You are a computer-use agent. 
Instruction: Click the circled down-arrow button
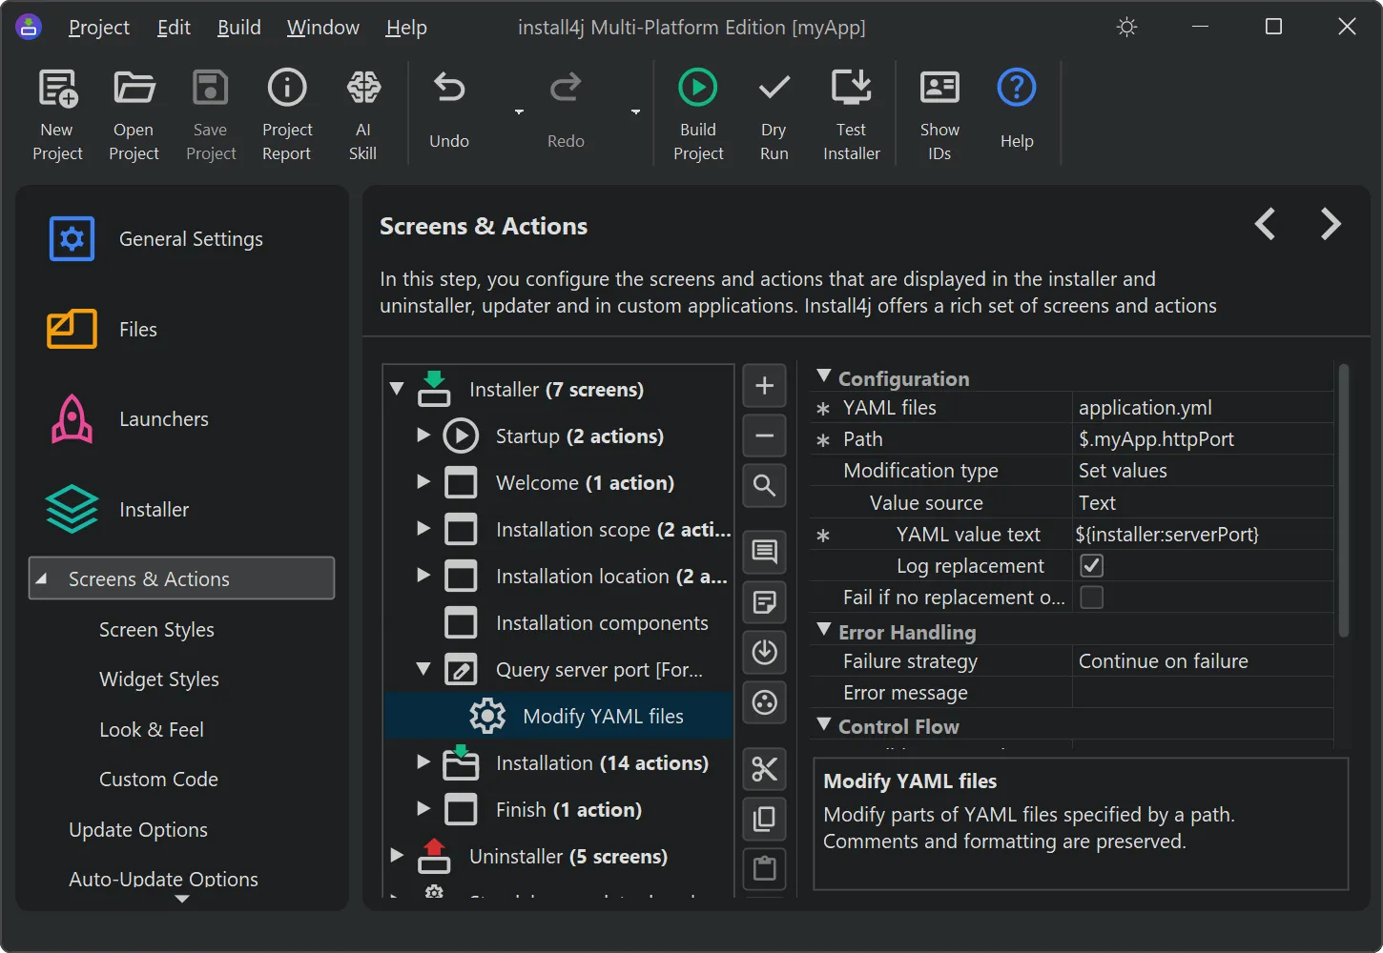[764, 653]
